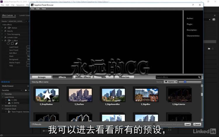Click the X icon in Premiere's right panel
This screenshot has width=219, height=137.
[210, 20]
